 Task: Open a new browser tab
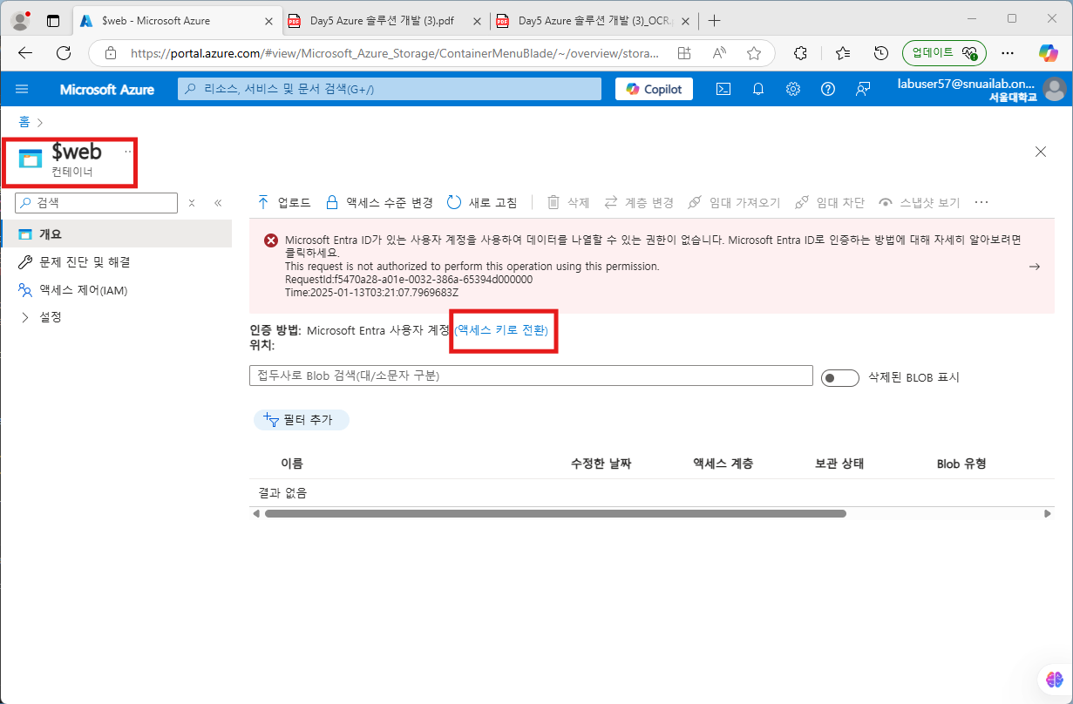click(715, 21)
